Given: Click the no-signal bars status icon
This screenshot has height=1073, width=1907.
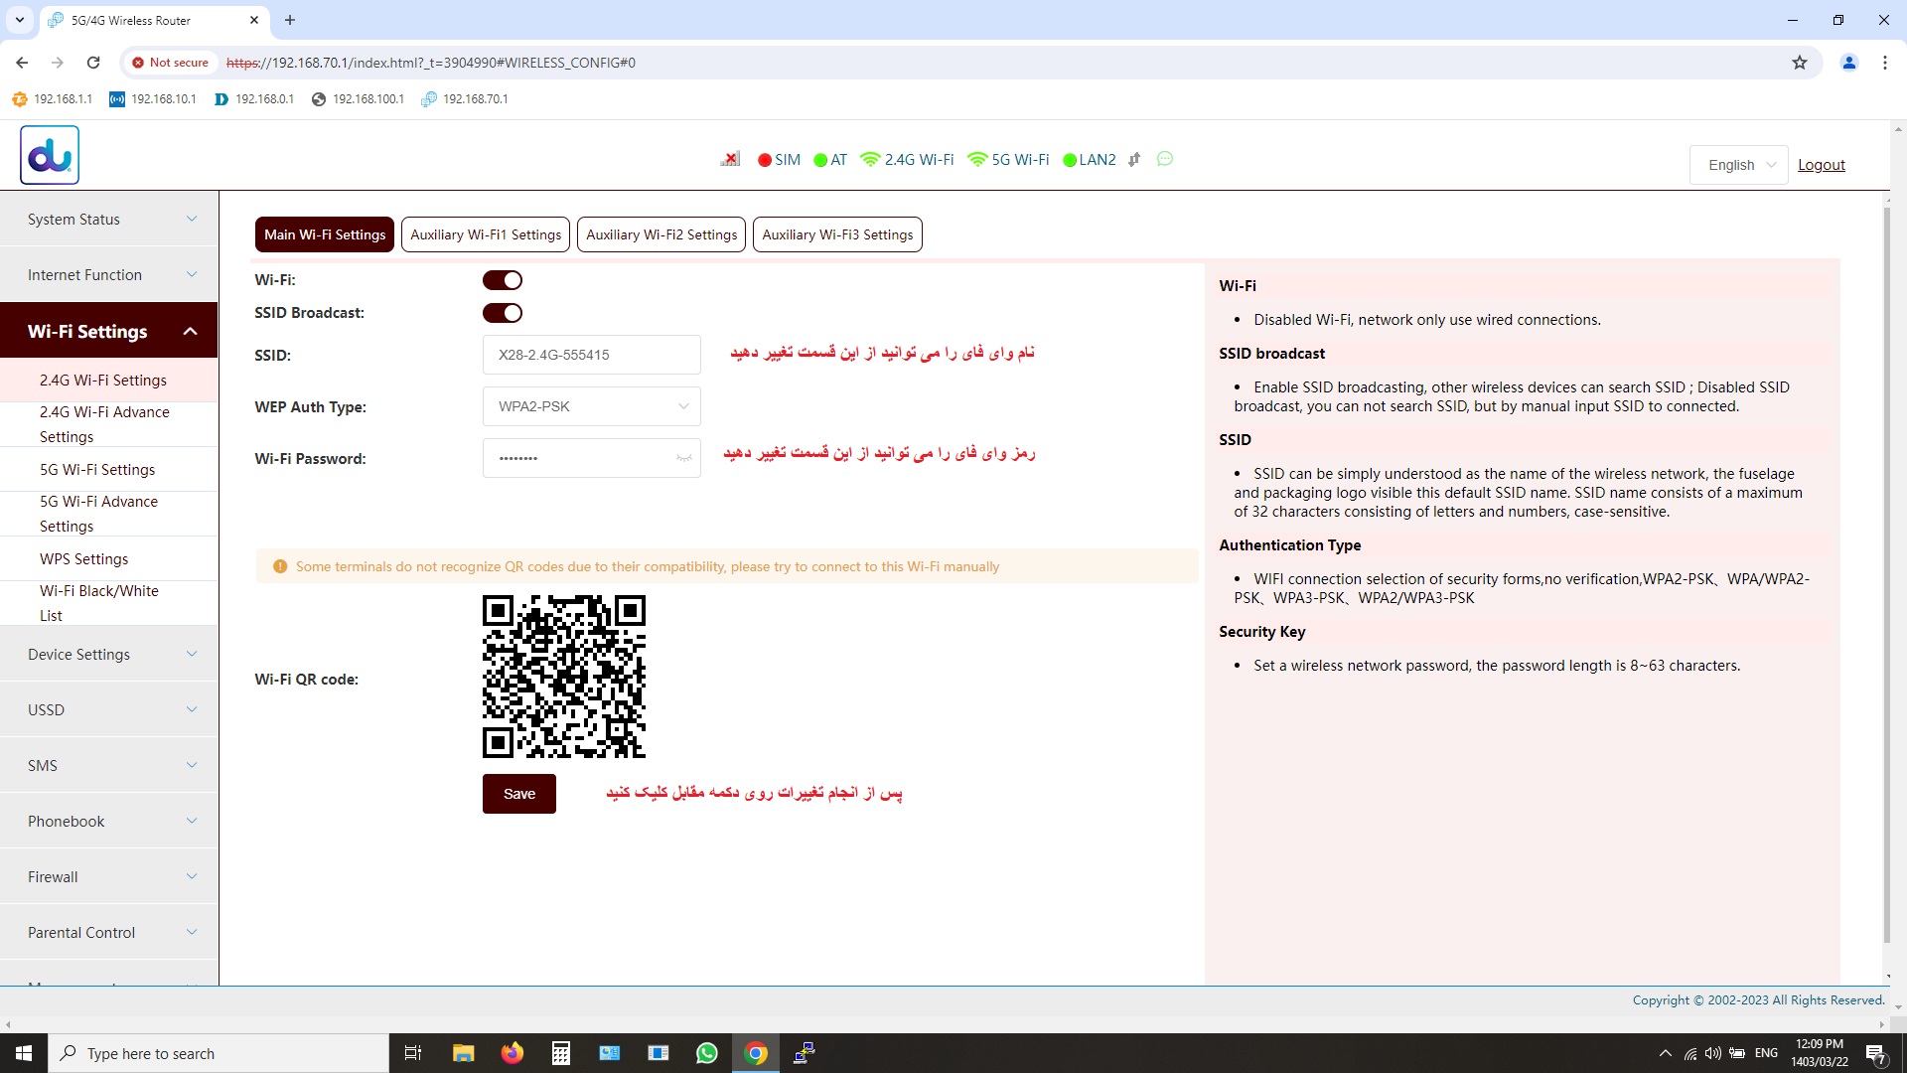Looking at the screenshot, I should coord(730,159).
